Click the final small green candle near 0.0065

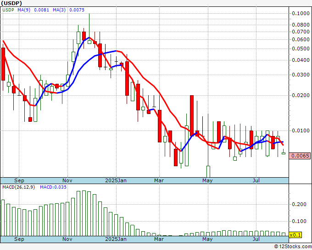284,152
